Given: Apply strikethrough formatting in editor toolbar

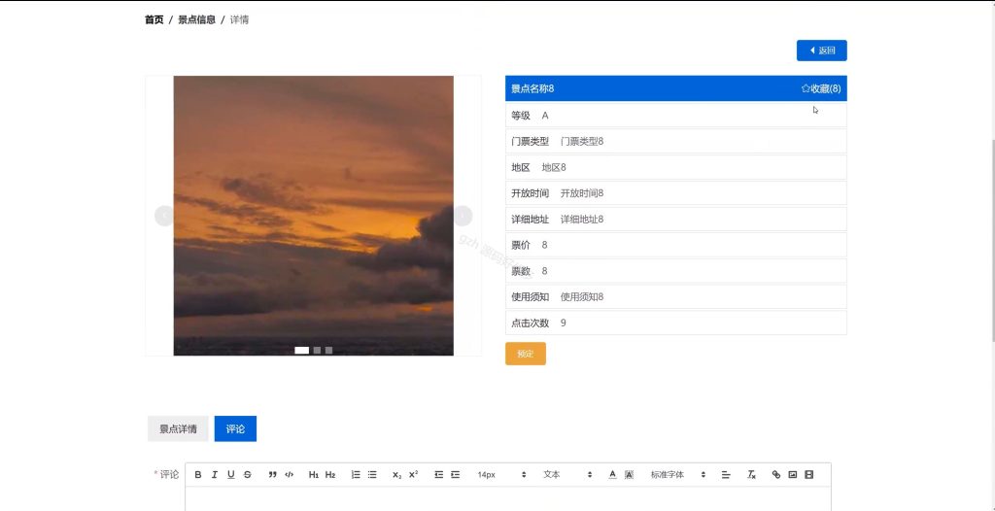Looking at the screenshot, I should [x=248, y=474].
